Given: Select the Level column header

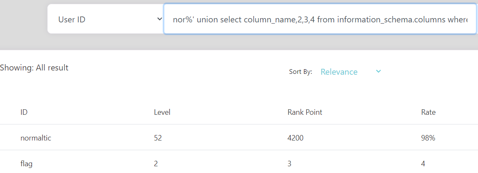Looking at the screenshot, I should (162, 112).
